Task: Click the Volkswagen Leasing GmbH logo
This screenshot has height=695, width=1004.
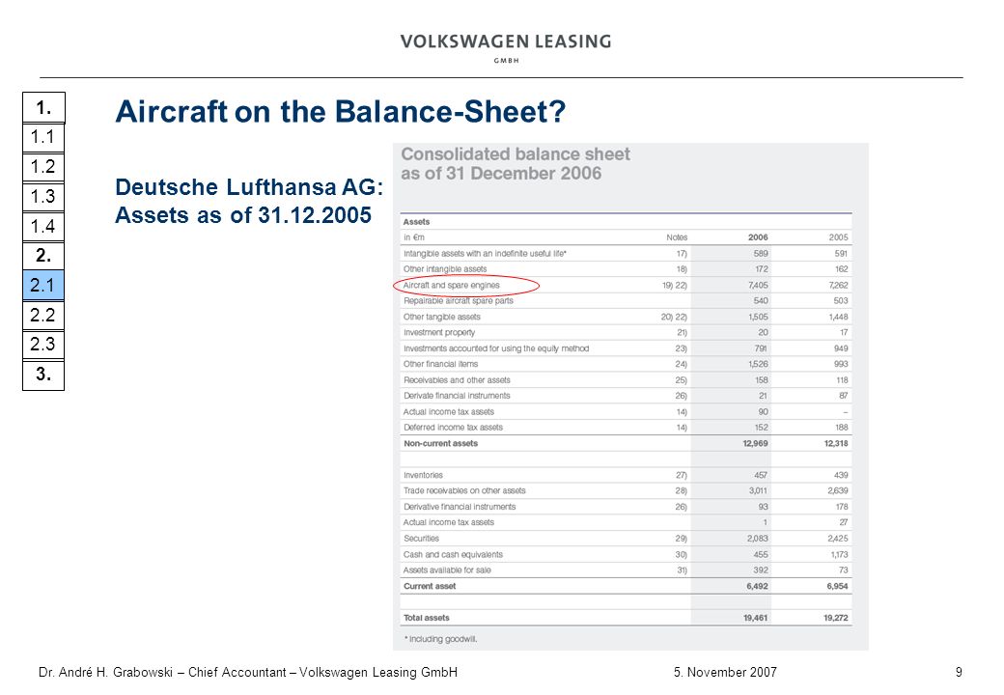Action: tap(506, 47)
